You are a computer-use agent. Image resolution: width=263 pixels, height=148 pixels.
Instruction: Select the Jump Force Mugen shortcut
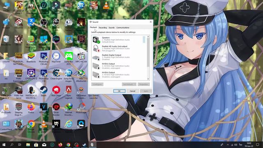(x=69, y=76)
